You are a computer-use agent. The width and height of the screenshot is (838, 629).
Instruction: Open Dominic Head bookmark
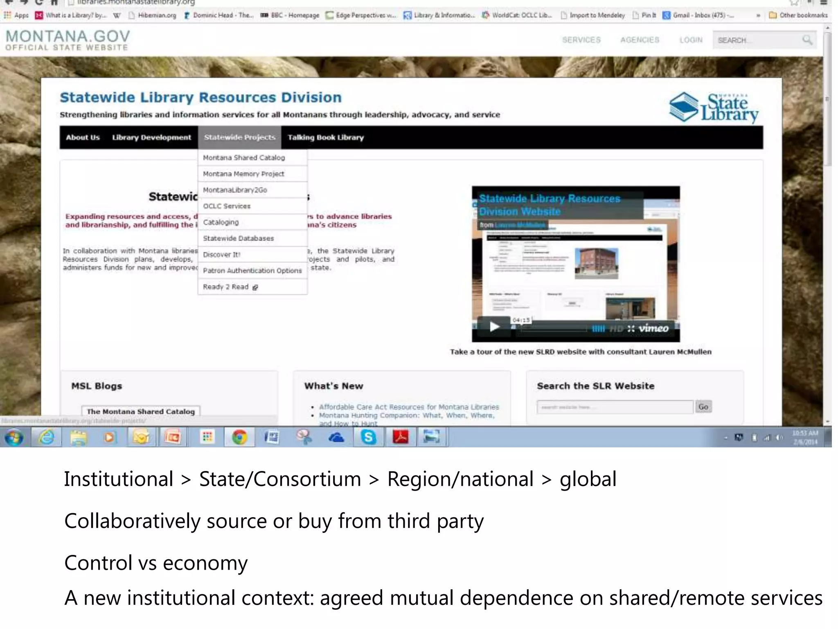point(219,16)
